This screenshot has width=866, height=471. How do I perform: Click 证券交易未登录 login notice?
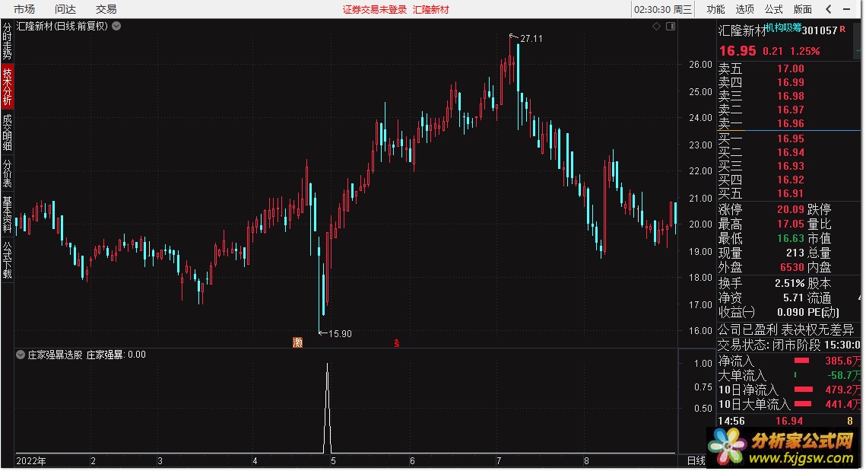[x=375, y=10]
